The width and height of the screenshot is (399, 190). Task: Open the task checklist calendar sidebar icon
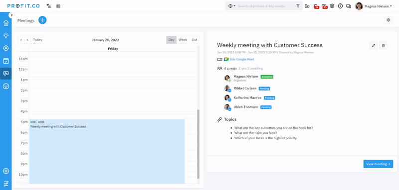pyautogui.click(x=6, y=61)
